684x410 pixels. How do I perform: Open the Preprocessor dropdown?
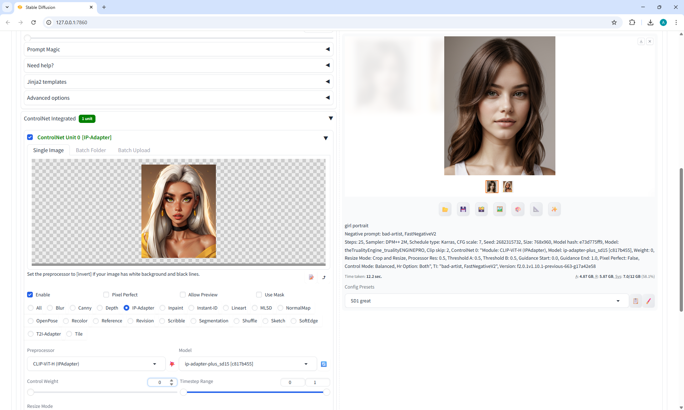(x=96, y=364)
